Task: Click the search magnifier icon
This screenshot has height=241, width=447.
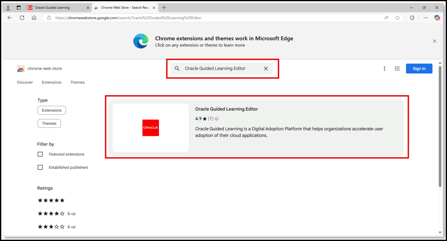Action: click(177, 68)
